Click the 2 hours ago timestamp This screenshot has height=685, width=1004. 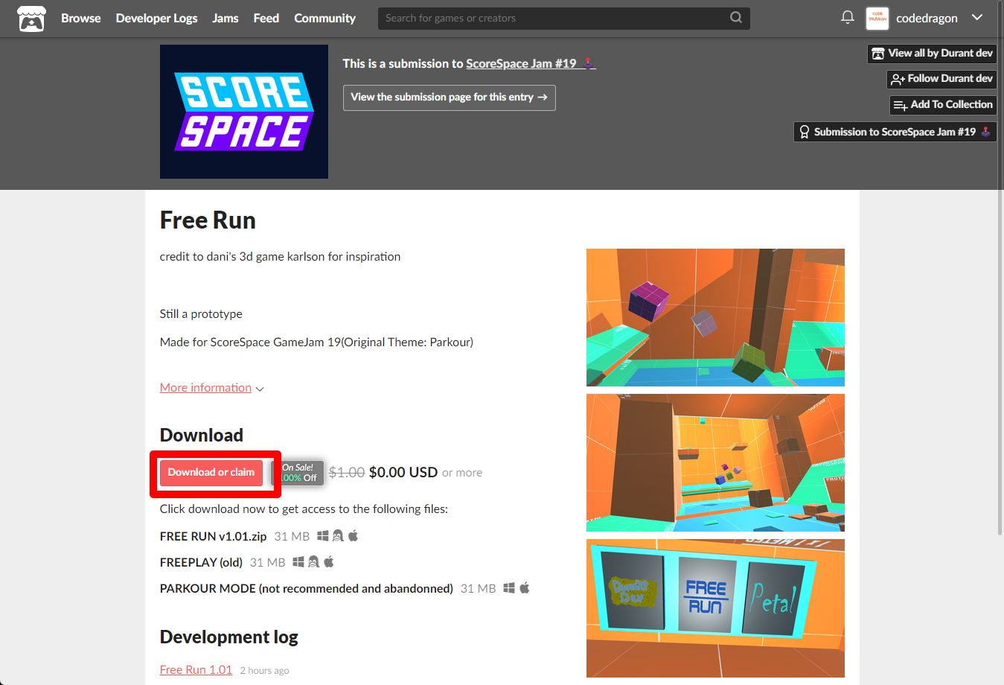[x=264, y=671]
